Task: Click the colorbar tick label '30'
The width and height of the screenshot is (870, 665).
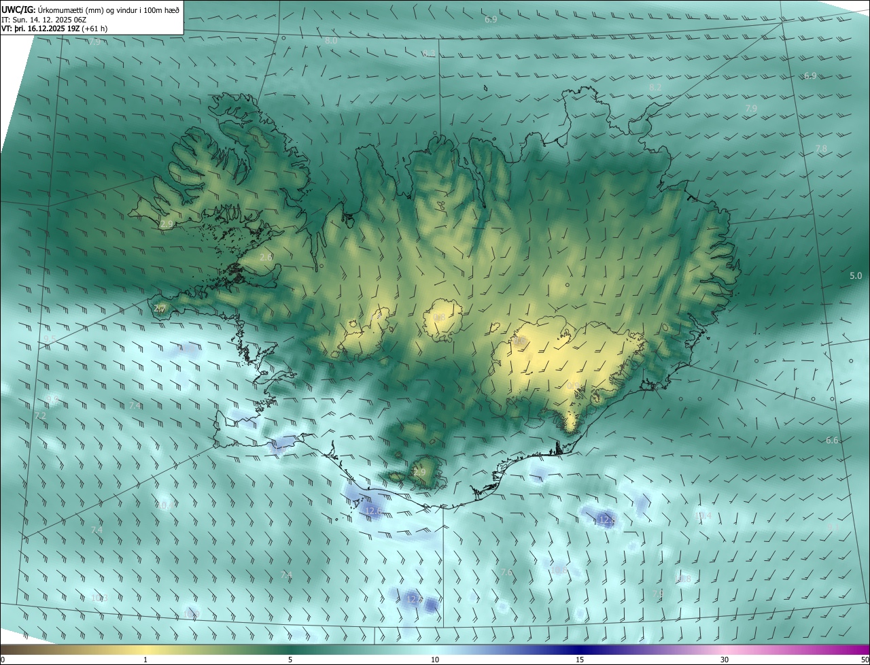Action: (x=725, y=660)
